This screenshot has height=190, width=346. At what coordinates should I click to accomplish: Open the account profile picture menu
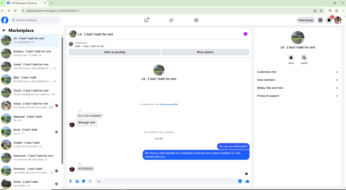[x=338, y=20]
